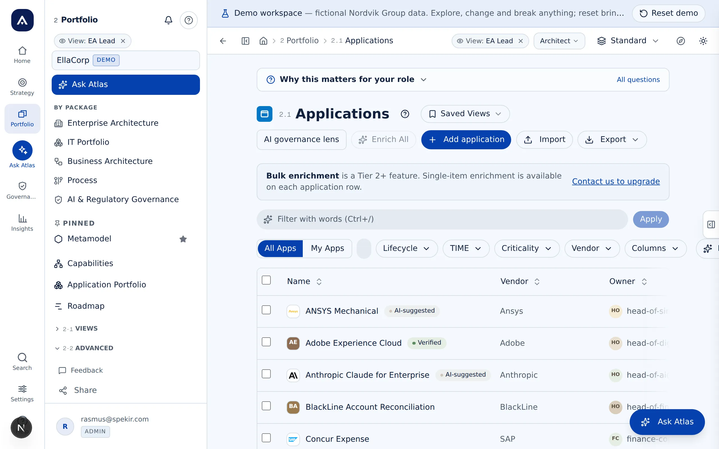Open Strategy section in left rail
This screenshot has width=719, height=449.
[22, 87]
